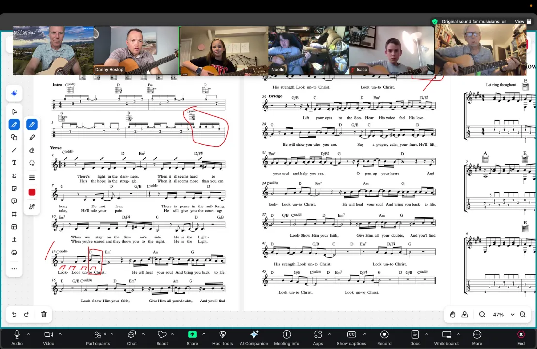Viewport: 537px width, 349px height.
Task: Expand the Show captions options arrow
Action: tap(364, 334)
